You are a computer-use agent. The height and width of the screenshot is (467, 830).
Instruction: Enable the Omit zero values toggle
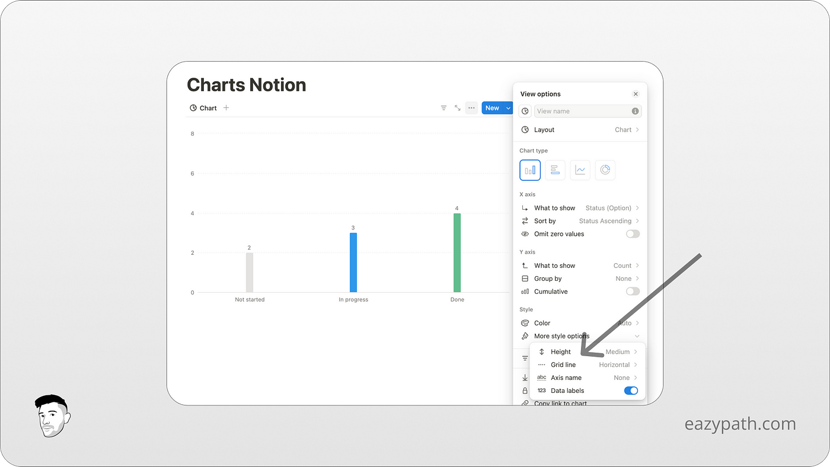pyautogui.click(x=632, y=233)
